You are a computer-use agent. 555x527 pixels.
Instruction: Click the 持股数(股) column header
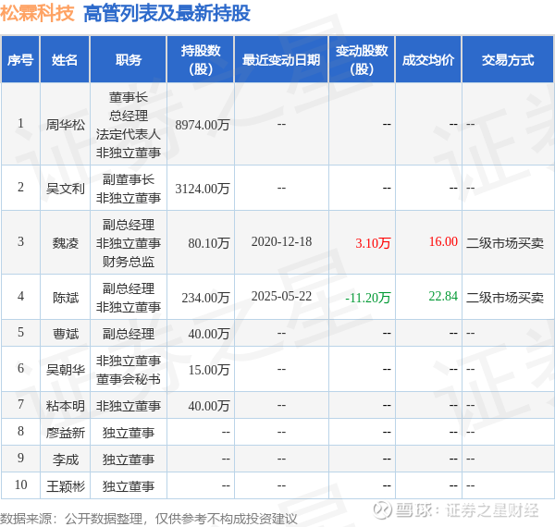[201, 60]
